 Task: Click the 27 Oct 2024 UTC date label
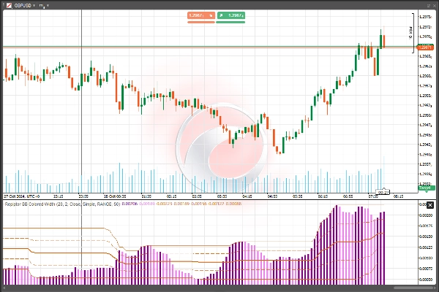point(20,196)
